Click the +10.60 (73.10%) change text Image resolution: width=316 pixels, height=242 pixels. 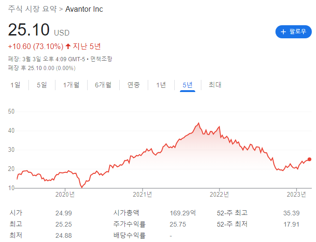pyautogui.click(x=36, y=46)
